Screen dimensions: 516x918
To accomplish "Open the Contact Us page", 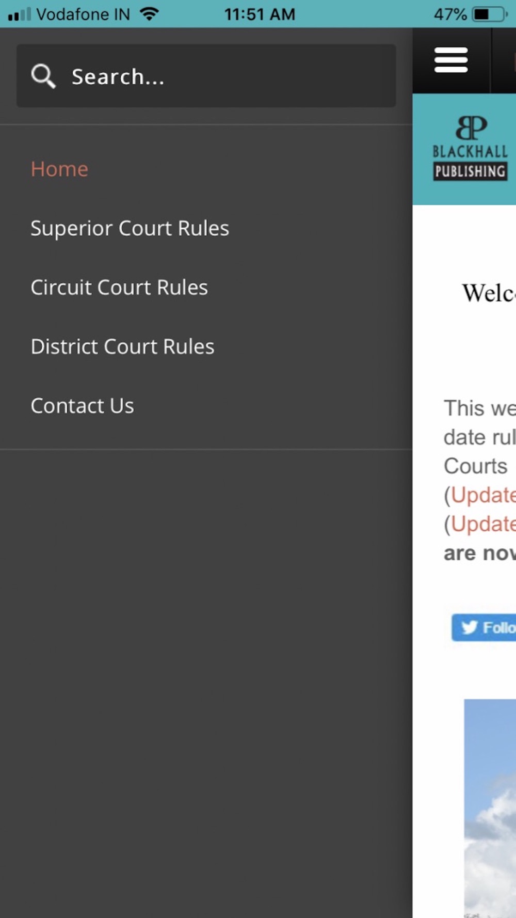I will 82,406.
